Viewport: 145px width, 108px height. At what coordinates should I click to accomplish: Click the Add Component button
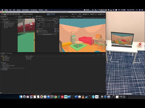(47, 34)
